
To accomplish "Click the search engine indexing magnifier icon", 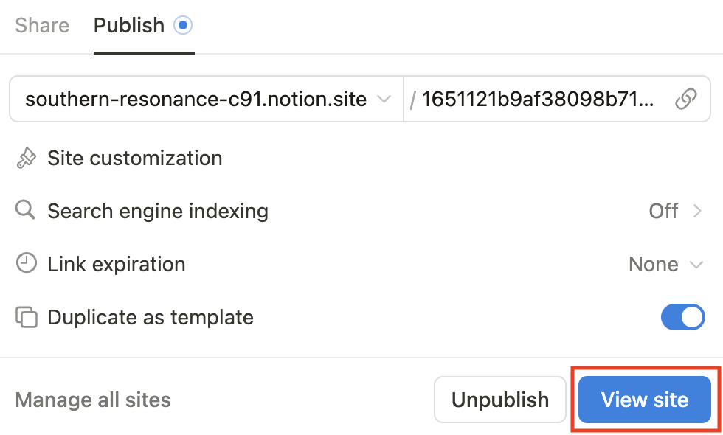I will [x=26, y=211].
